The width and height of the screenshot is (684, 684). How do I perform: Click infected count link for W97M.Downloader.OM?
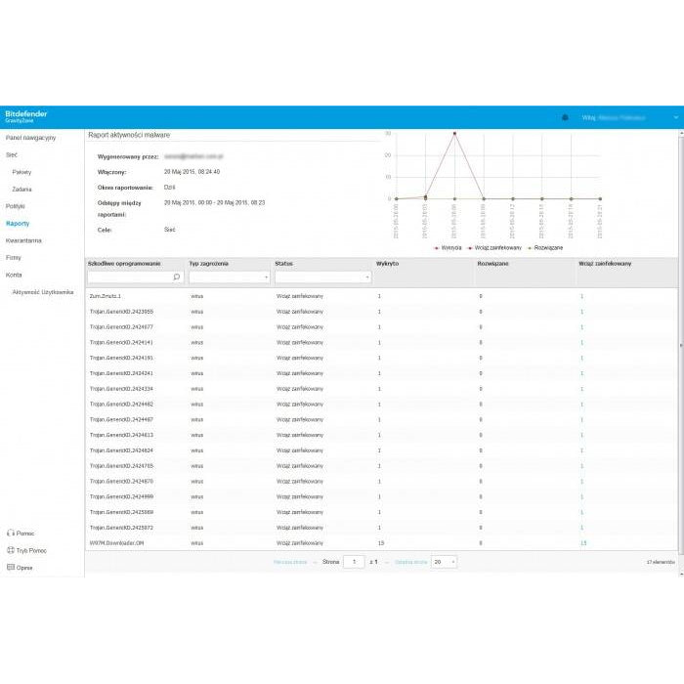coord(583,542)
